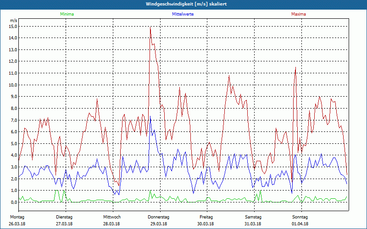The width and height of the screenshot is (367, 229).
Task: Click the red Maxima legend label
Action: coord(299,14)
